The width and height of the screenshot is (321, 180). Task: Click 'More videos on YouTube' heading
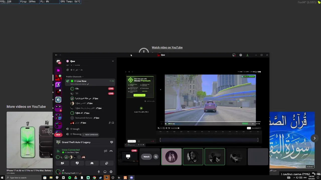pos(26,106)
